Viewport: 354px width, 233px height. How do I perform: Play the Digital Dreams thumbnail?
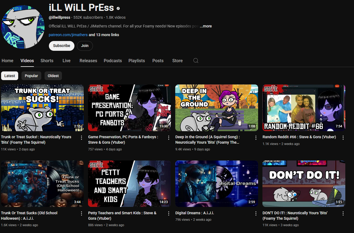click(217, 184)
